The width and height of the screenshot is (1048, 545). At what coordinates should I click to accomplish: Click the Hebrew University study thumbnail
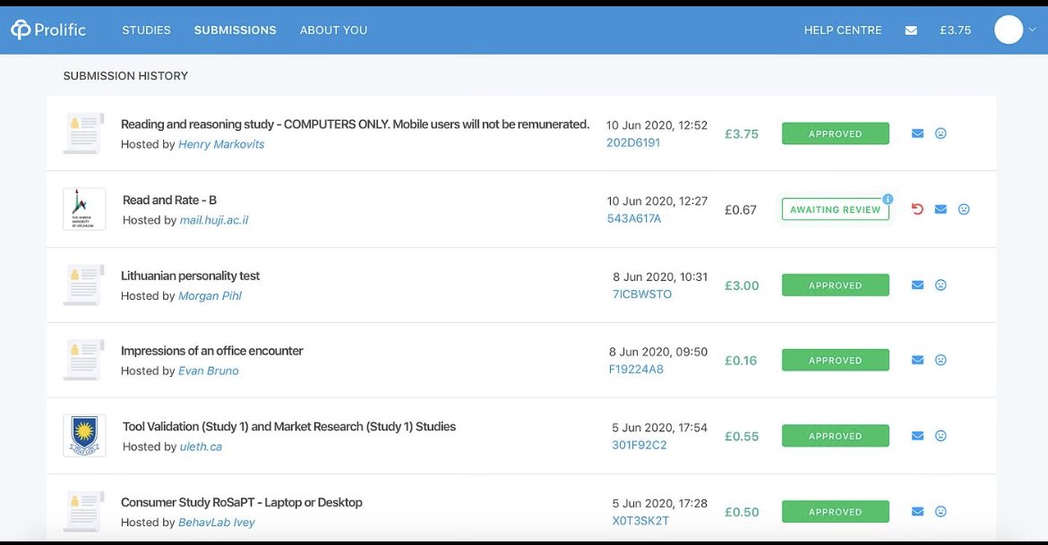84,209
